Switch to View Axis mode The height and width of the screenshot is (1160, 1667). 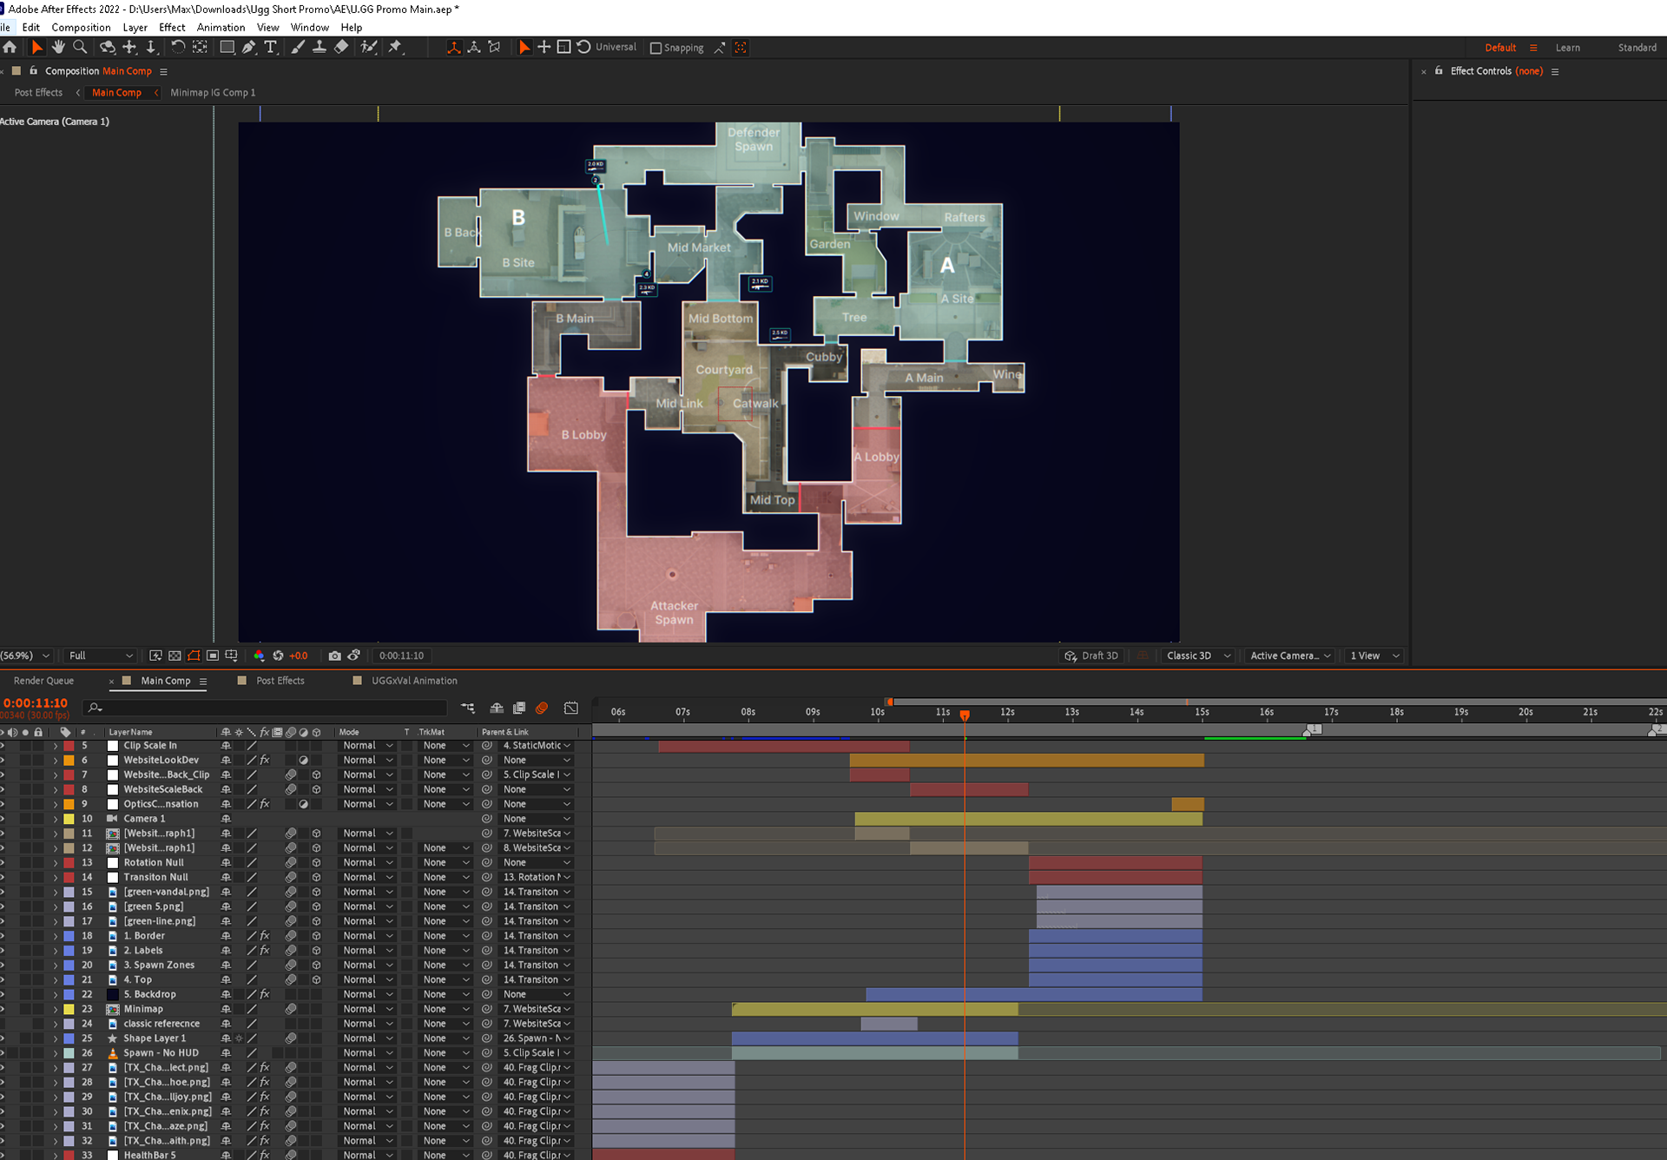coord(495,48)
